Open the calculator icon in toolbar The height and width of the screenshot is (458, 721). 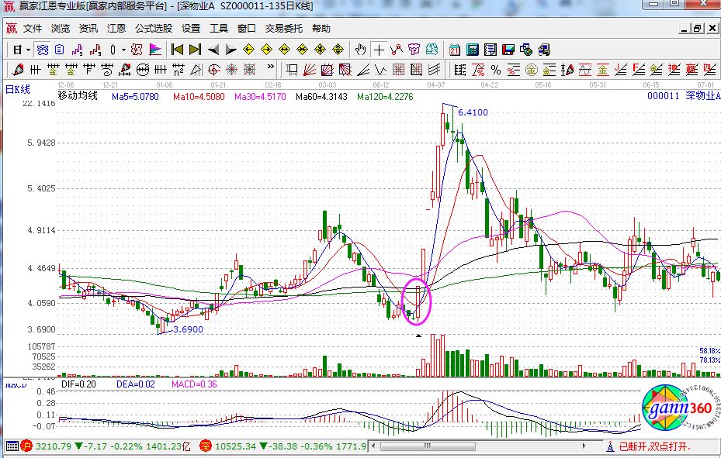click(x=472, y=50)
